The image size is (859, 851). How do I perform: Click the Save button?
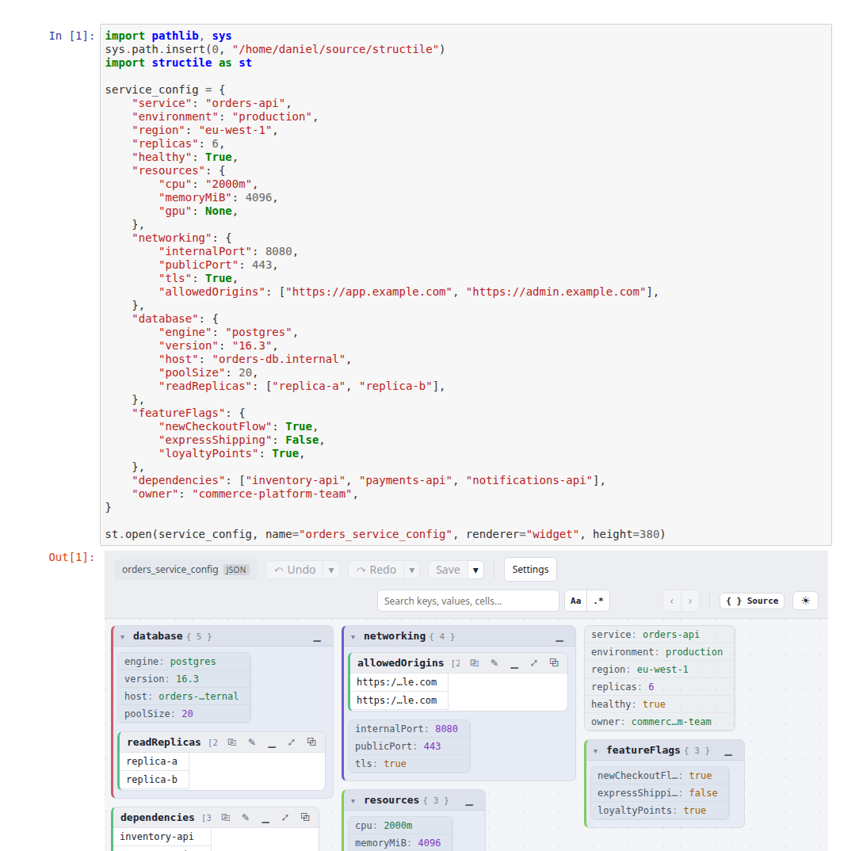(x=449, y=570)
